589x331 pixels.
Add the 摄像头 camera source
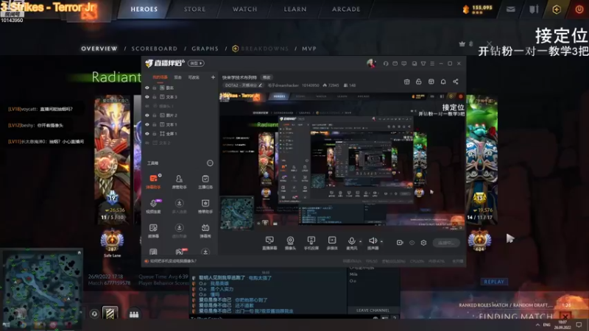(x=290, y=243)
